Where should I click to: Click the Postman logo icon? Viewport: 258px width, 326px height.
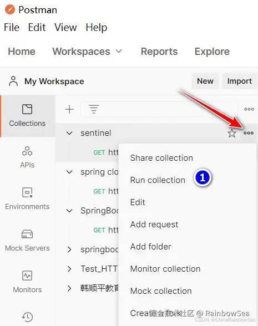(10, 9)
